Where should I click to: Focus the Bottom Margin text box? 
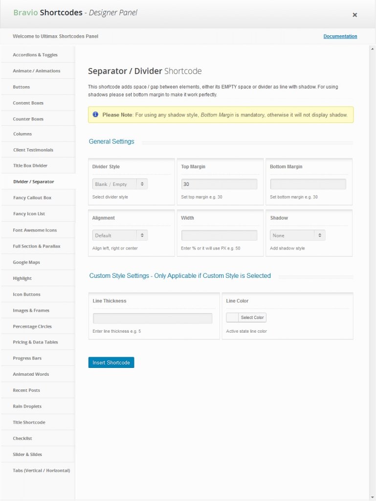308,184
